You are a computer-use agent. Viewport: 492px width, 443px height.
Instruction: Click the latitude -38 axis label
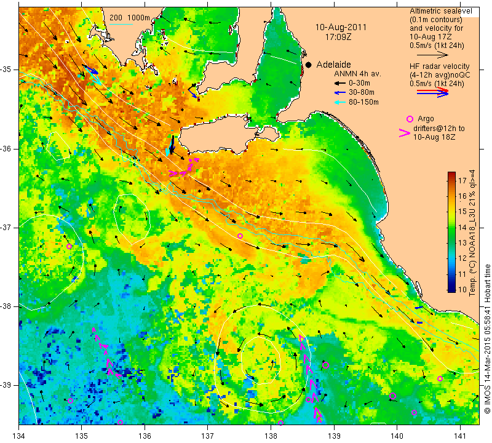point(7,306)
